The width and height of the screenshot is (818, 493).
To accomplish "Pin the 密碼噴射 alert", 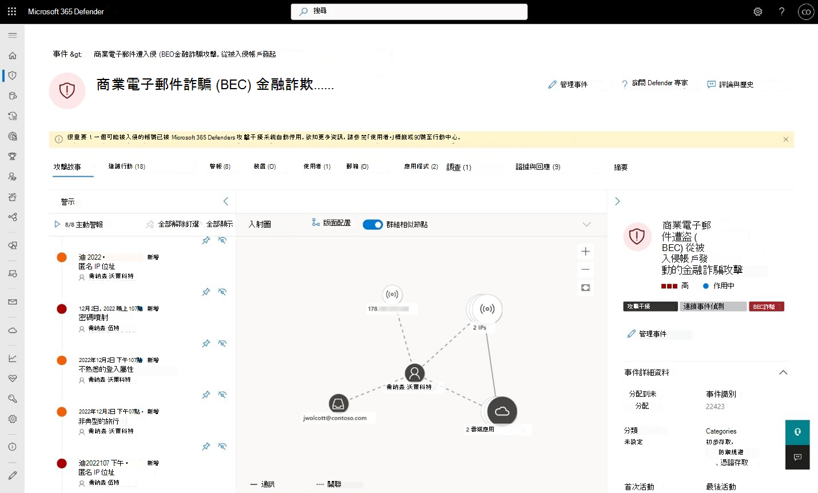I will click(x=206, y=292).
